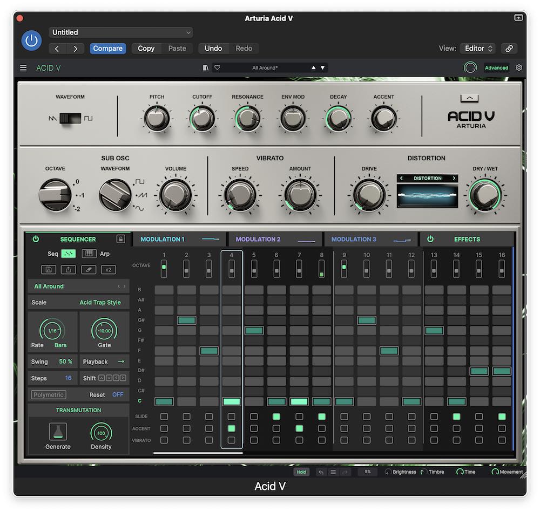The height and width of the screenshot is (512, 540).
Task: Select Arp keyboard mode icon
Action: [x=89, y=254]
